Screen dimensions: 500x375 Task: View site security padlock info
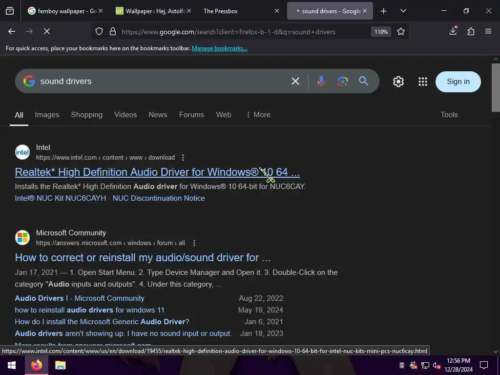point(113,32)
